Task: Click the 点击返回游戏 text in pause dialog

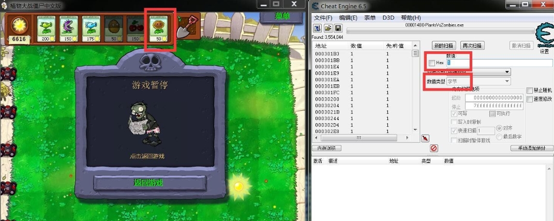Action: [147, 156]
